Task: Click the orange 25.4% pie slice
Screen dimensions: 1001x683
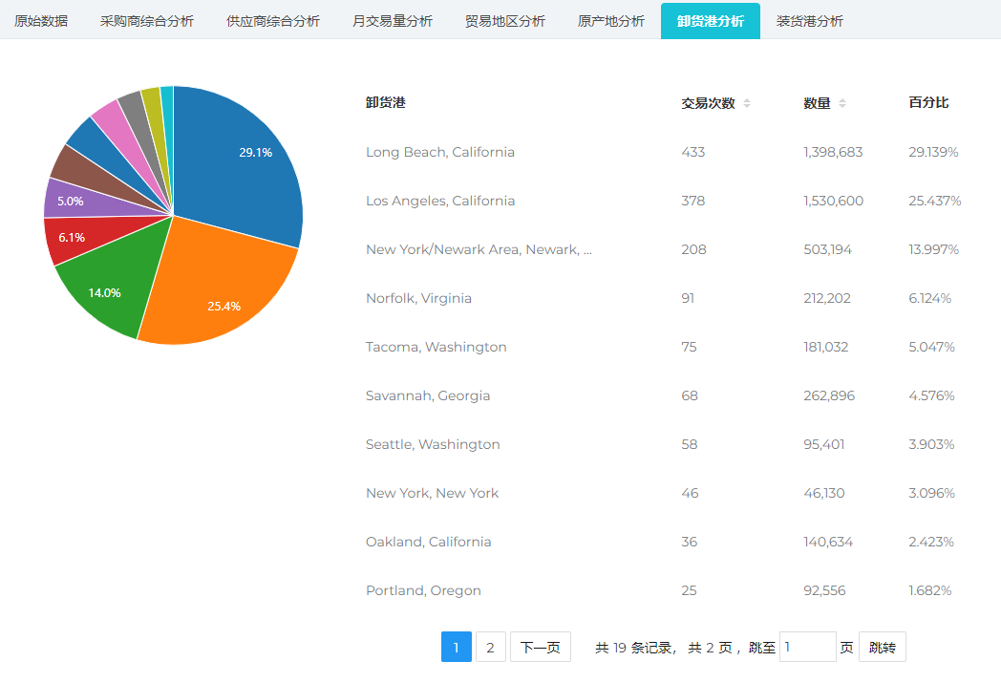Action: coord(220,287)
